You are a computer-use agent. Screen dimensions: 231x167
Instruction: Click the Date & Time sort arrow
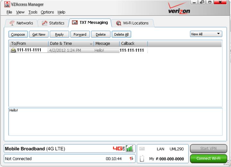click(x=91, y=44)
